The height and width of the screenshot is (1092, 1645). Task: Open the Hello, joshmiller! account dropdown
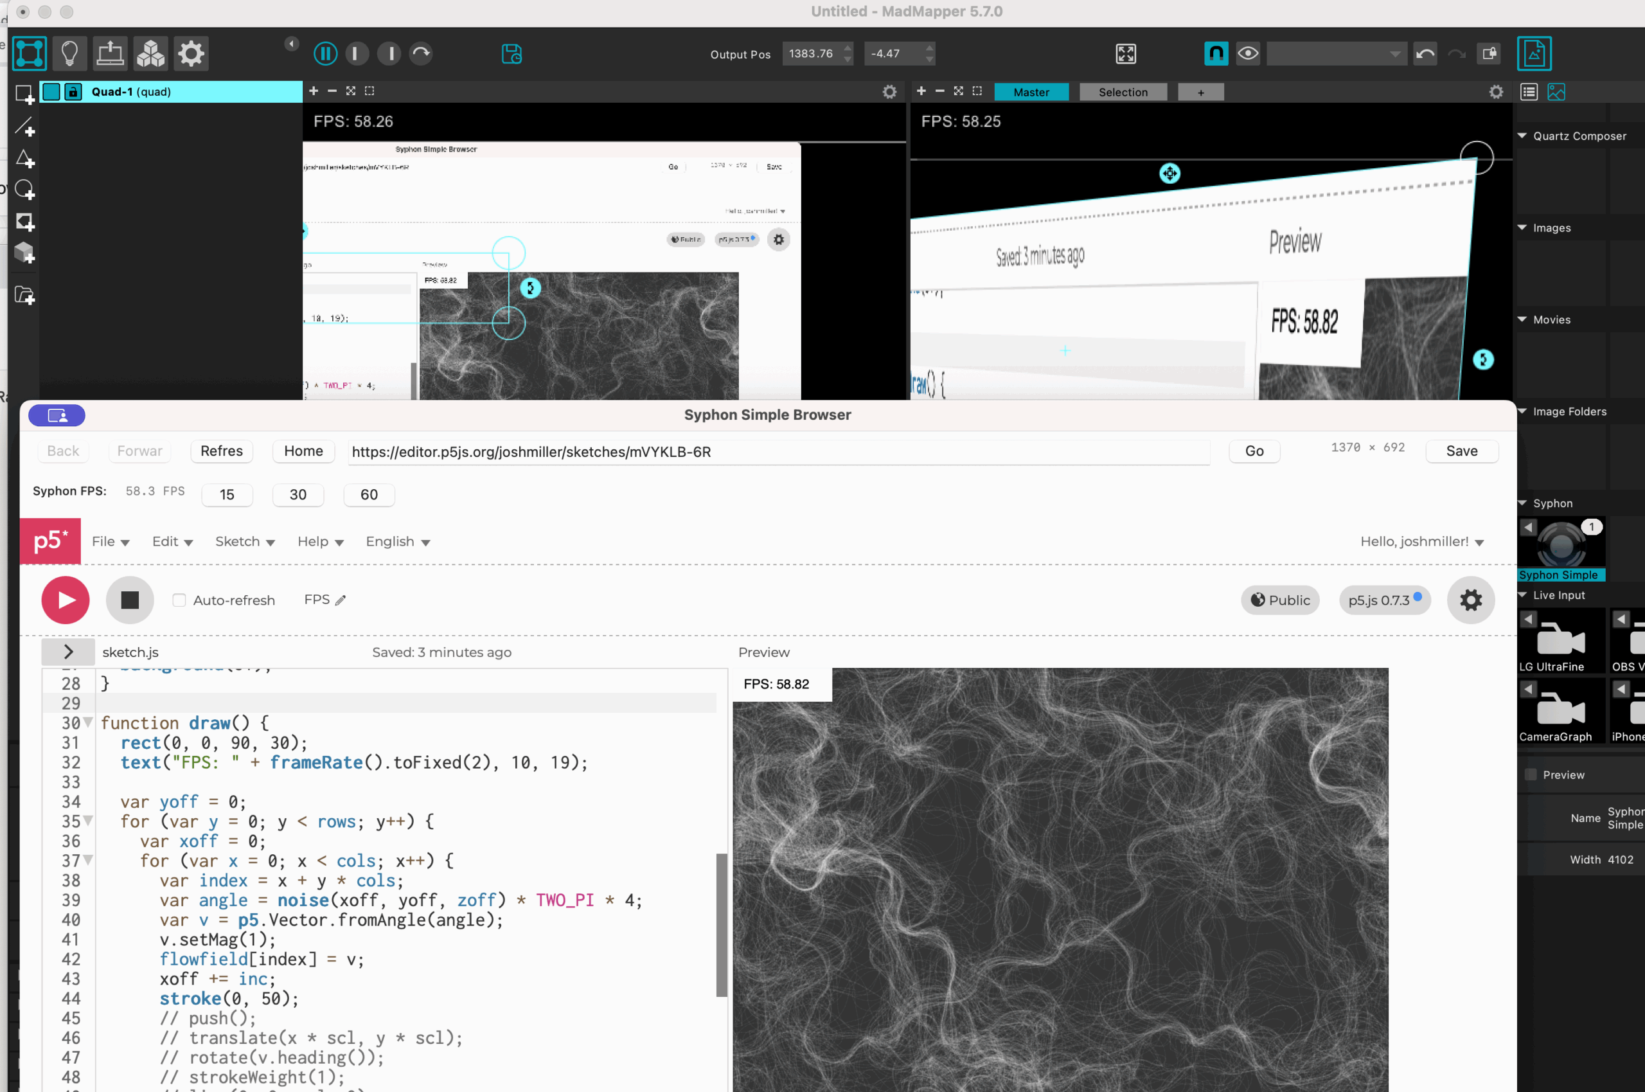pos(1421,542)
